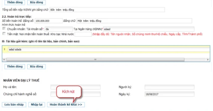213x111 pixels.
Task: Click the Ngày ký date field
Action: click(x=169, y=94)
